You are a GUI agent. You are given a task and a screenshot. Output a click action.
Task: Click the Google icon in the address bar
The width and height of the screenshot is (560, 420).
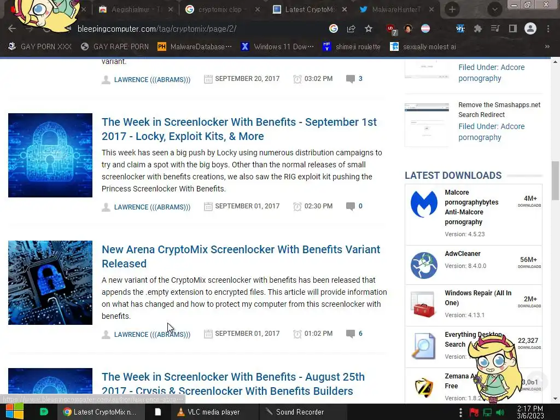pos(333,28)
